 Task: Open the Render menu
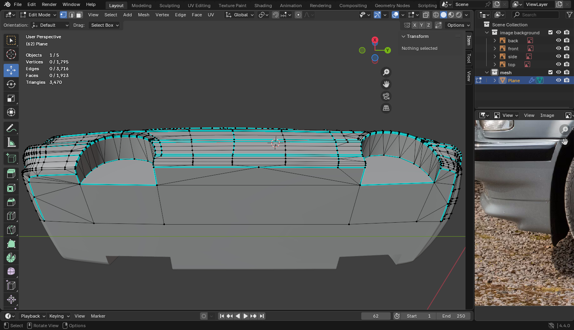point(49,4)
